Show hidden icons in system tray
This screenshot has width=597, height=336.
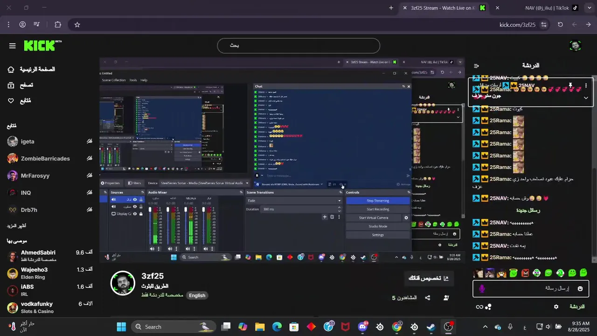tap(485, 327)
